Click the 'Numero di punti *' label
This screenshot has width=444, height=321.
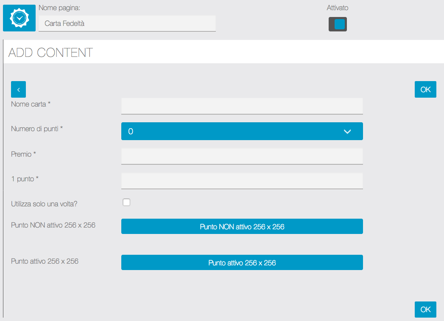point(37,129)
